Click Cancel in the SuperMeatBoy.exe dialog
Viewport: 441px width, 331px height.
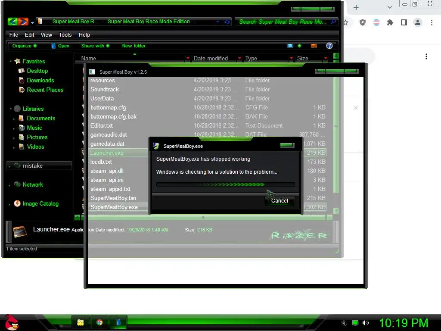coord(279,201)
